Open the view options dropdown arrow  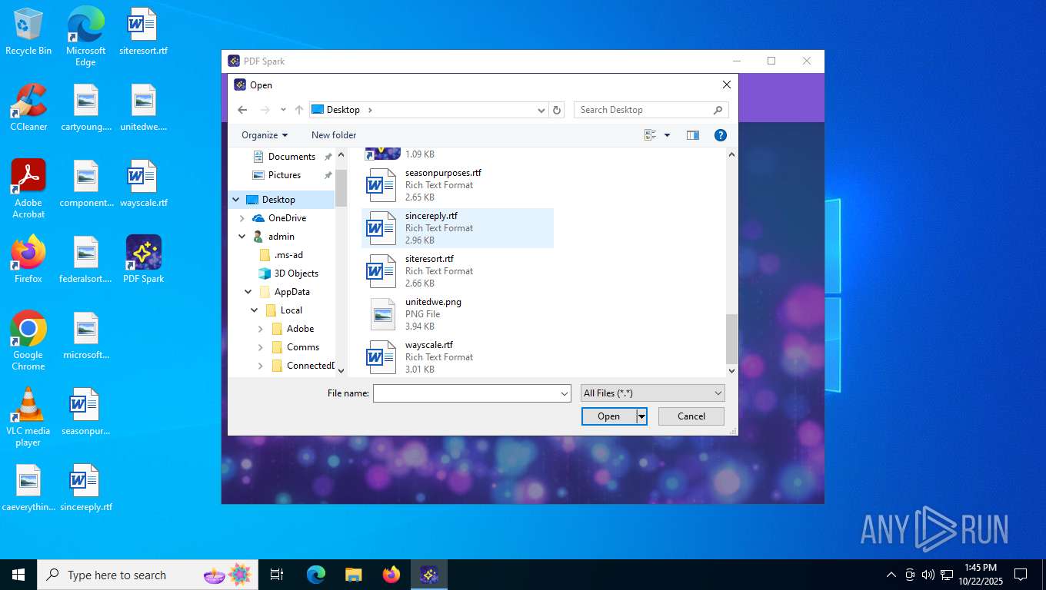(x=667, y=135)
